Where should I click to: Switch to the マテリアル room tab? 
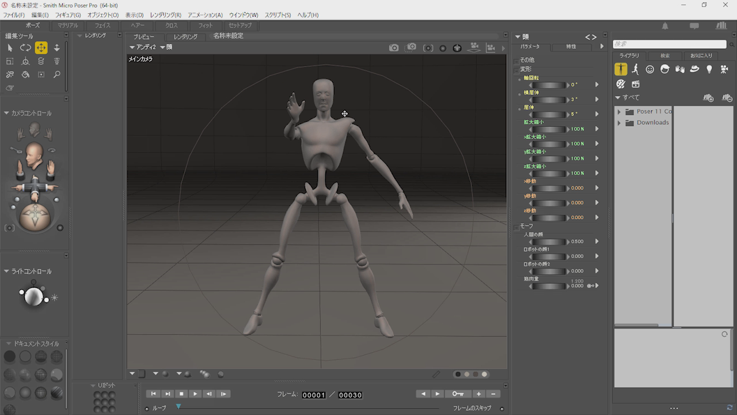click(x=67, y=25)
